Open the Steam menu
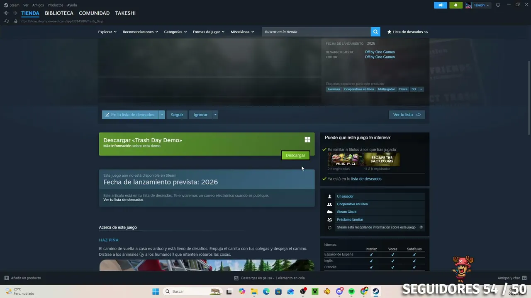Screen dimensions: 531x298 [x=15, y=5]
